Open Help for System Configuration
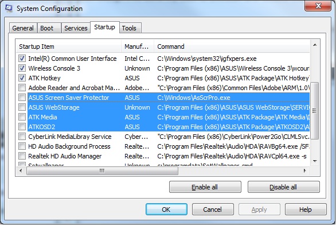 click(x=306, y=210)
